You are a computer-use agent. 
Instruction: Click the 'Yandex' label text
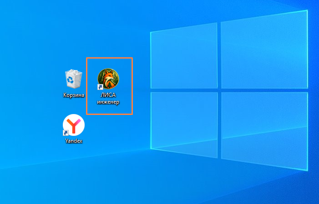pos(74,141)
